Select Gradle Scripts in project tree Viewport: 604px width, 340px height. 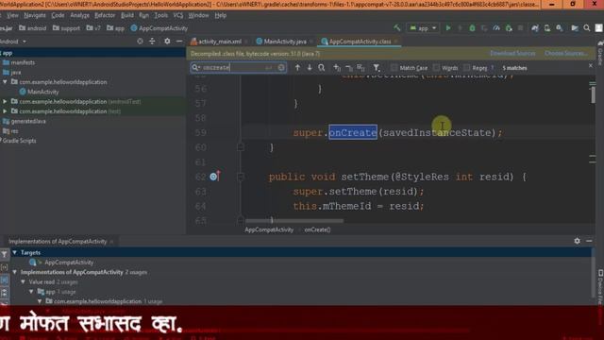(x=18, y=141)
